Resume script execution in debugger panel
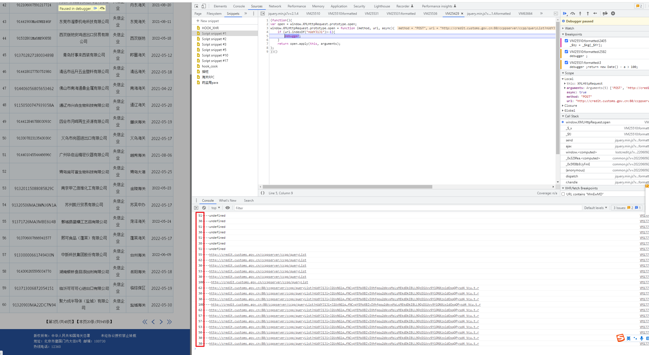Viewport: 649px width, 355px height. point(565,13)
